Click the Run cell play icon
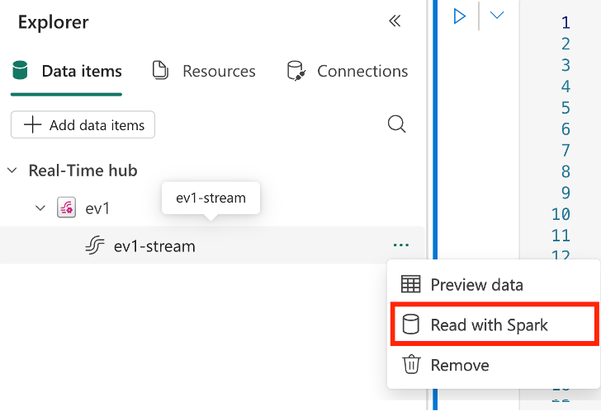The image size is (601, 411). (460, 16)
